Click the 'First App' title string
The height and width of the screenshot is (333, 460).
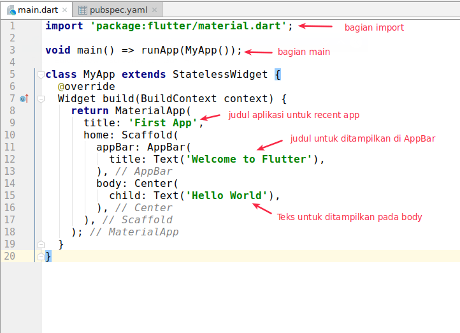pyautogui.click(x=166, y=123)
